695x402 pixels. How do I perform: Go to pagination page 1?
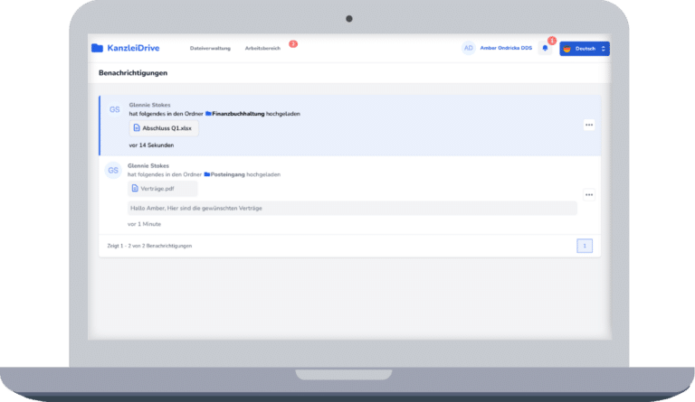585,246
